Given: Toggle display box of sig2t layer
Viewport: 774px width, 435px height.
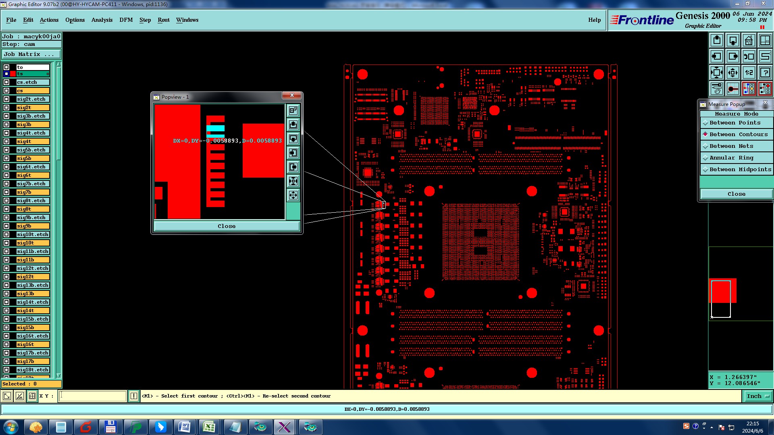Looking at the screenshot, I should [6, 108].
